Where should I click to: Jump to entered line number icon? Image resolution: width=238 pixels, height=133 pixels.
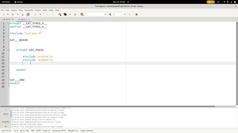(130, 14)
